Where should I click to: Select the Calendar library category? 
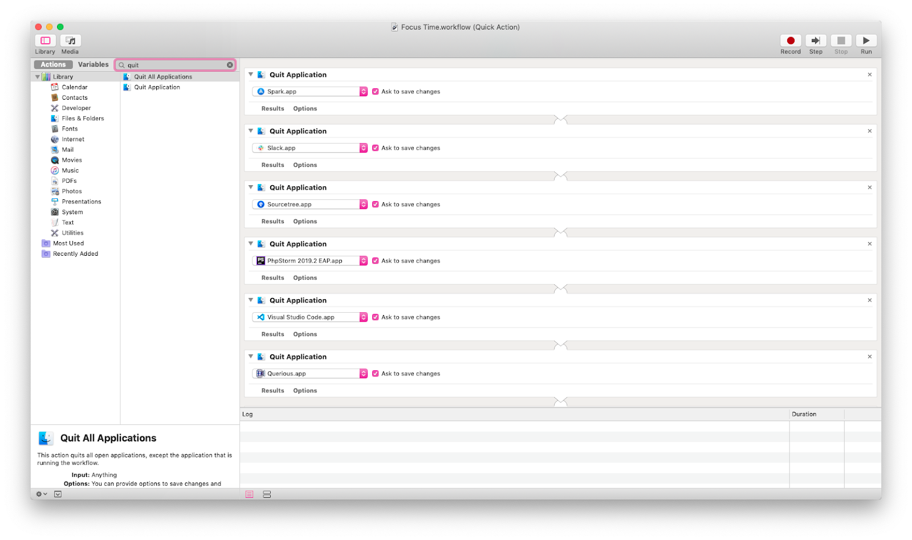click(75, 87)
